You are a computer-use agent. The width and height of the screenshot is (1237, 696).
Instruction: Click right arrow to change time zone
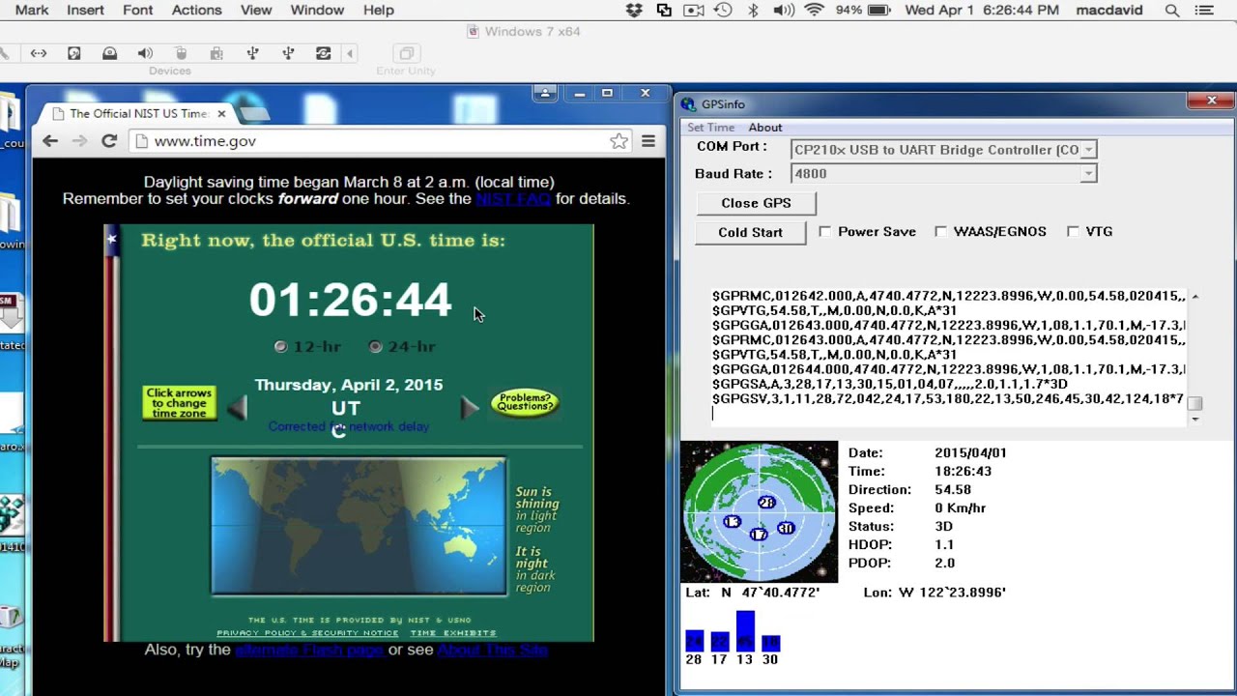tap(469, 408)
